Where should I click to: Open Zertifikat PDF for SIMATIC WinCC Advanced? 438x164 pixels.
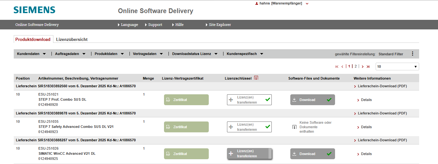[186, 154]
